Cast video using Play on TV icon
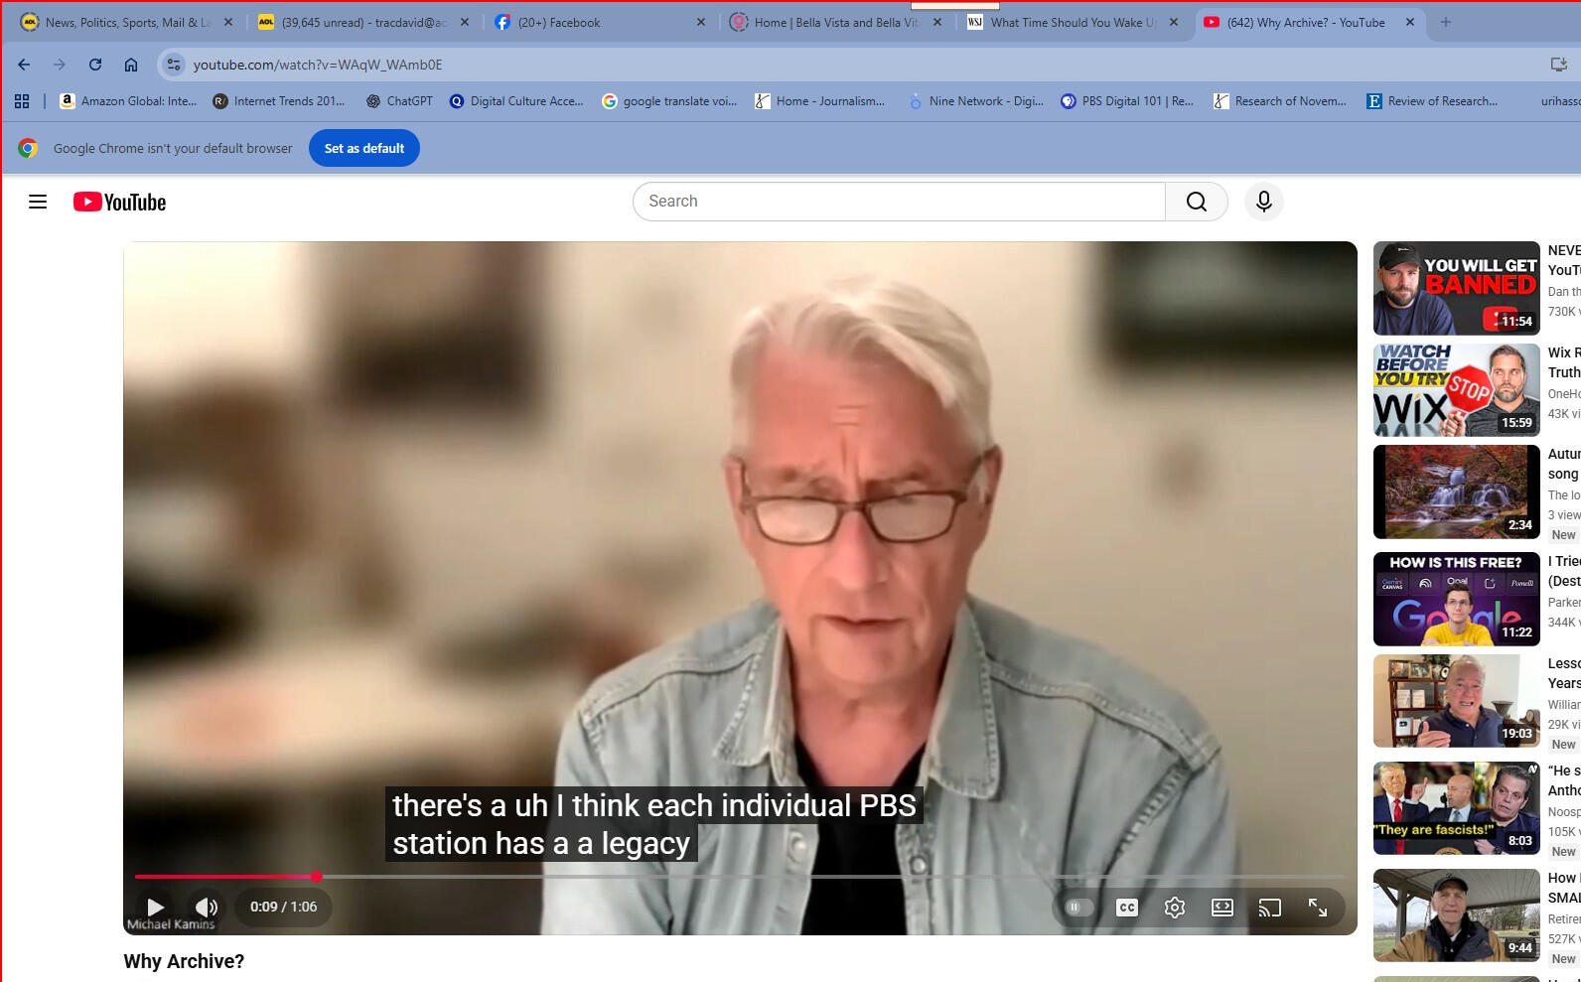The width and height of the screenshot is (1581, 982). (1269, 908)
